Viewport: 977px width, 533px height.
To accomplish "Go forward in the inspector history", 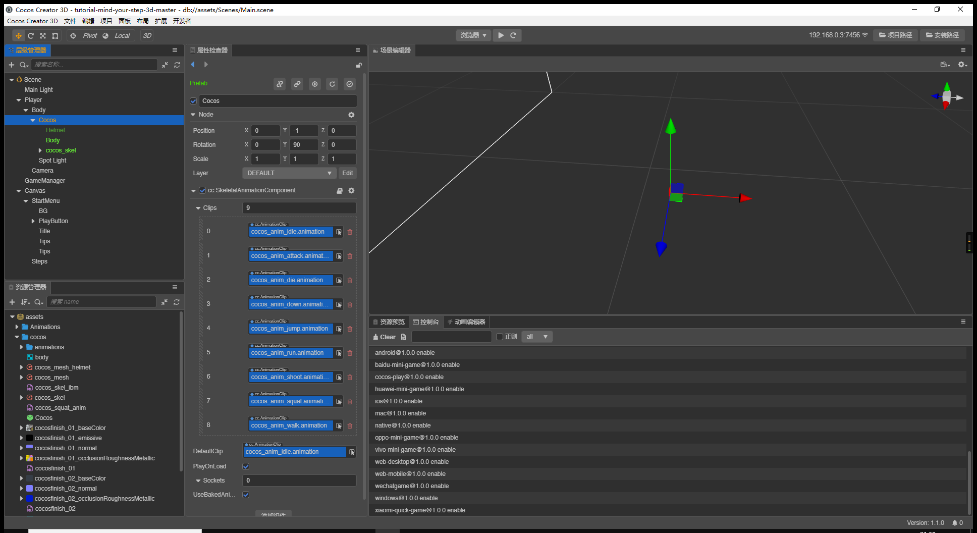I will [206, 65].
